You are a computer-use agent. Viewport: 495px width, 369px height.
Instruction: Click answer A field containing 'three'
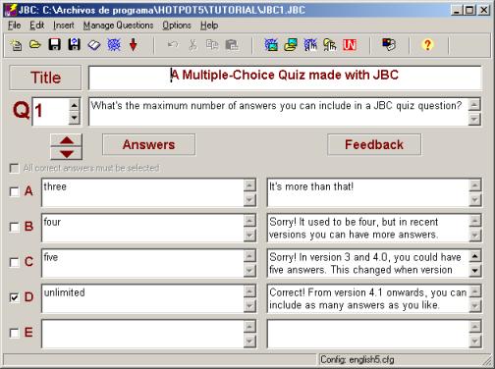(x=142, y=192)
